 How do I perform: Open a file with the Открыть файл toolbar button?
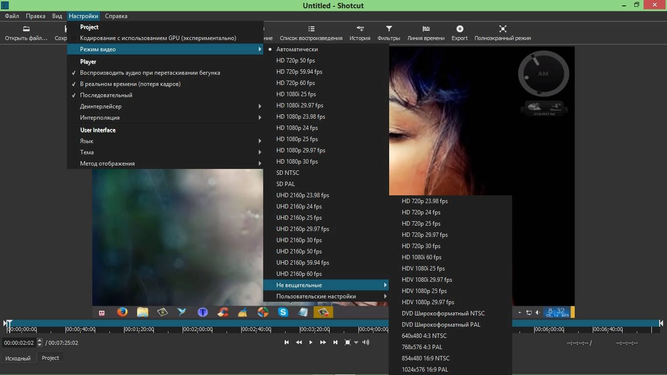tap(26, 33)
